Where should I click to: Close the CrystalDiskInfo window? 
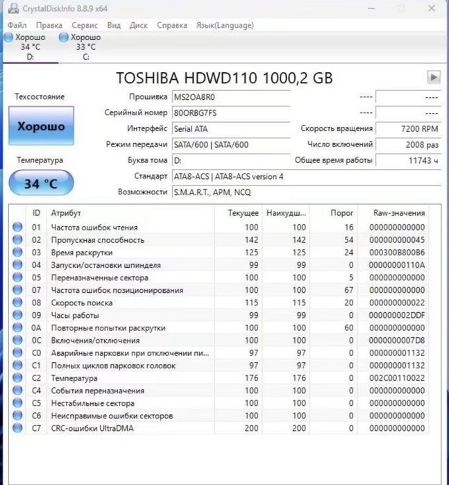click(432, 8)
